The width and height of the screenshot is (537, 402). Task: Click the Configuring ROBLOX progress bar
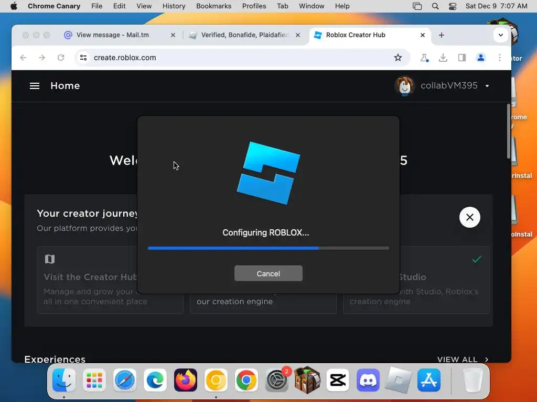268,248
